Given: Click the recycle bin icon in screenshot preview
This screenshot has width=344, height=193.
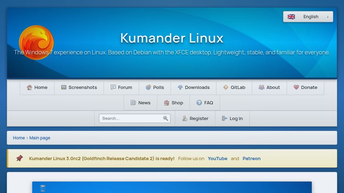Looking at the screenshot, I should (43, 188).
